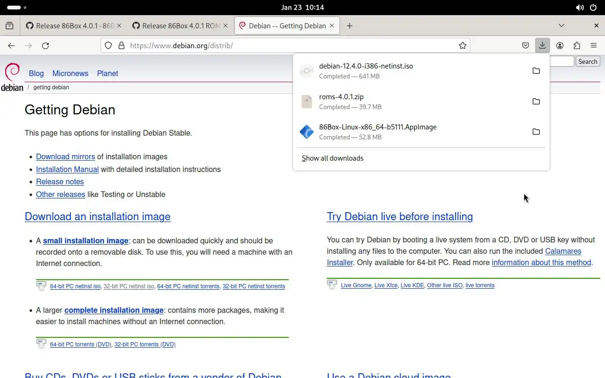This screenshot has width=605, height=378.
Task: Click the system volume icon
Action: point(579,8)
